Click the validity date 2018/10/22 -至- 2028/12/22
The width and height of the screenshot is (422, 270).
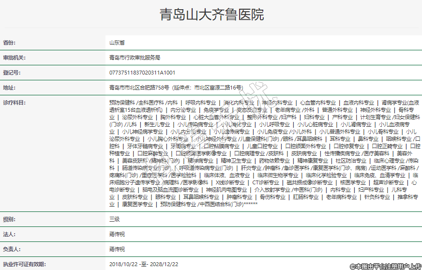[144, 264]
